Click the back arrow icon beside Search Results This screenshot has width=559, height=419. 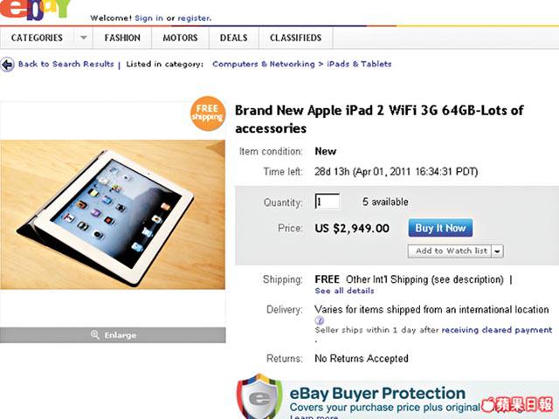click(7, 65)
